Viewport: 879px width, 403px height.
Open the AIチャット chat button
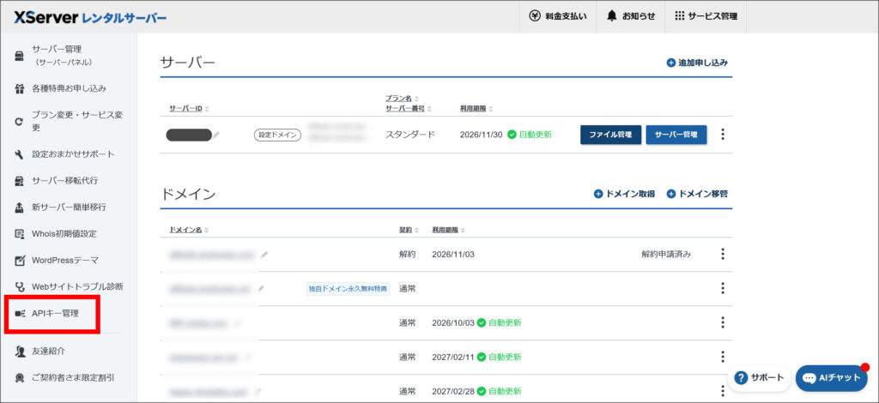[x=831, y=378]
